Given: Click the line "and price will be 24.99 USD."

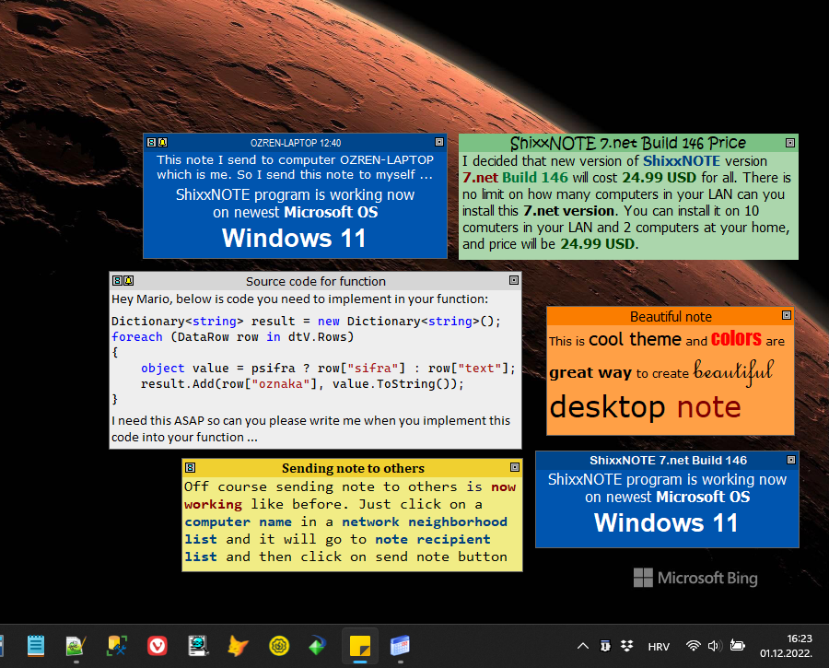Looking at the screenshot, I should point(551,244).
